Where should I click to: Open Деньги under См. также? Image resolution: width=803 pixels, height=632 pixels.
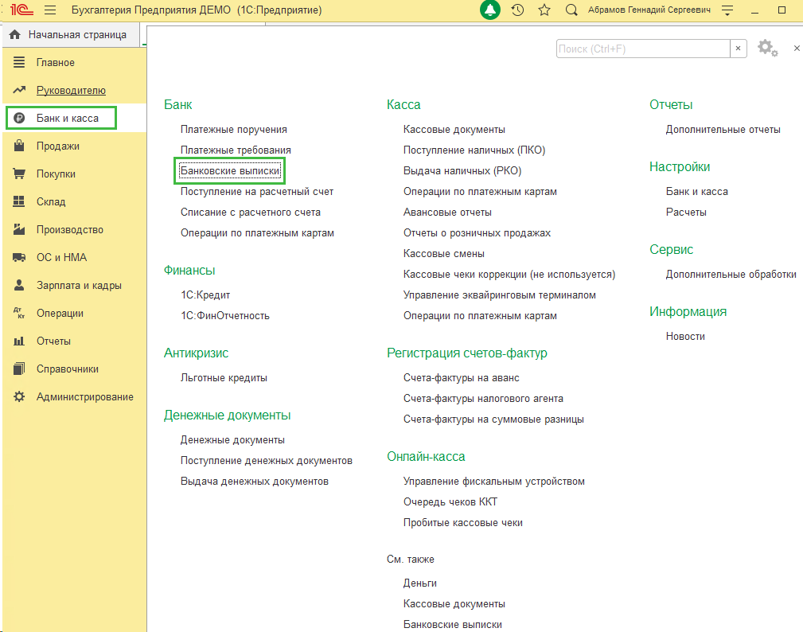[420, 583]
